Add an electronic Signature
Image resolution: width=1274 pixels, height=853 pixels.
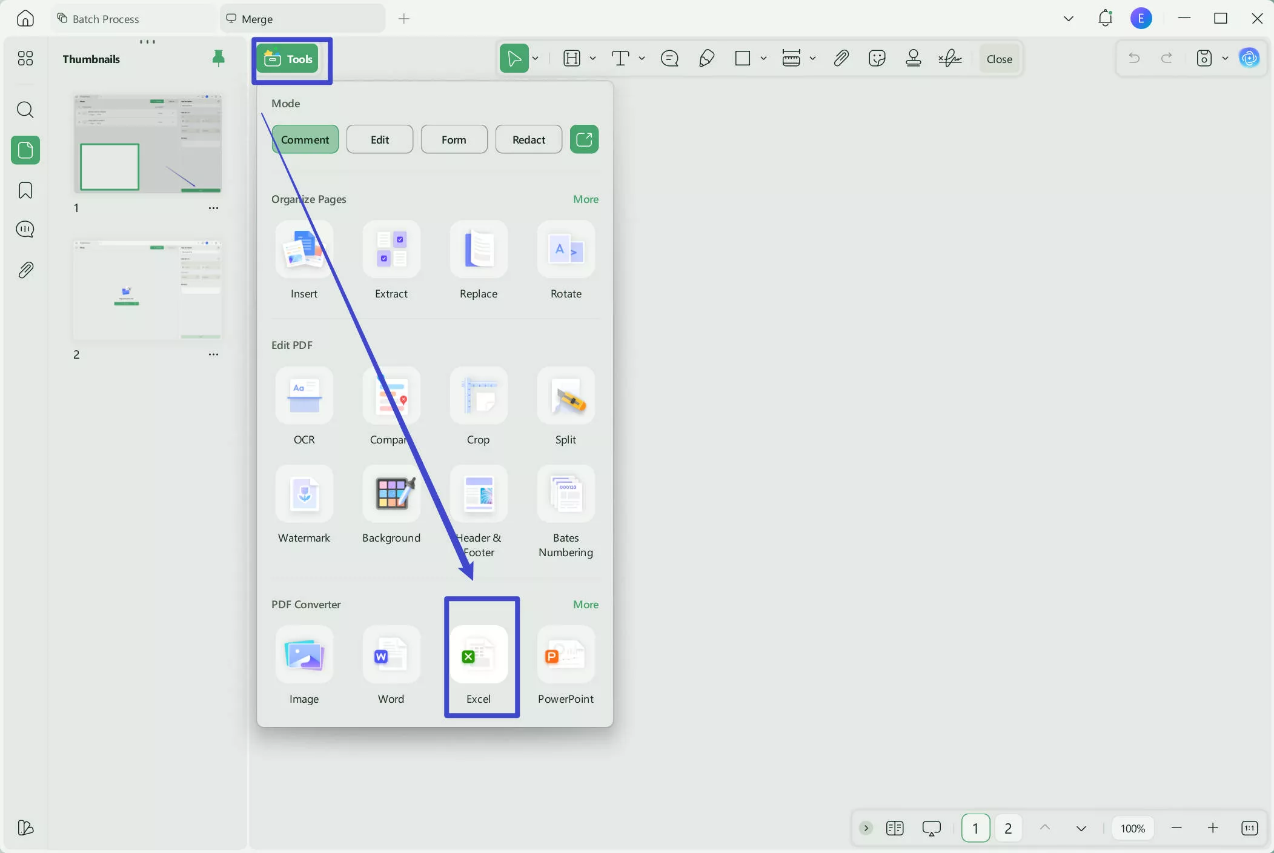[x=949, y=58]
